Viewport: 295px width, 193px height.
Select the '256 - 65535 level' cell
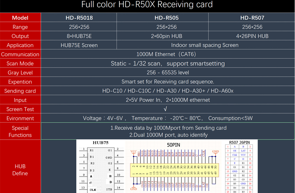[x=168, y=72]
